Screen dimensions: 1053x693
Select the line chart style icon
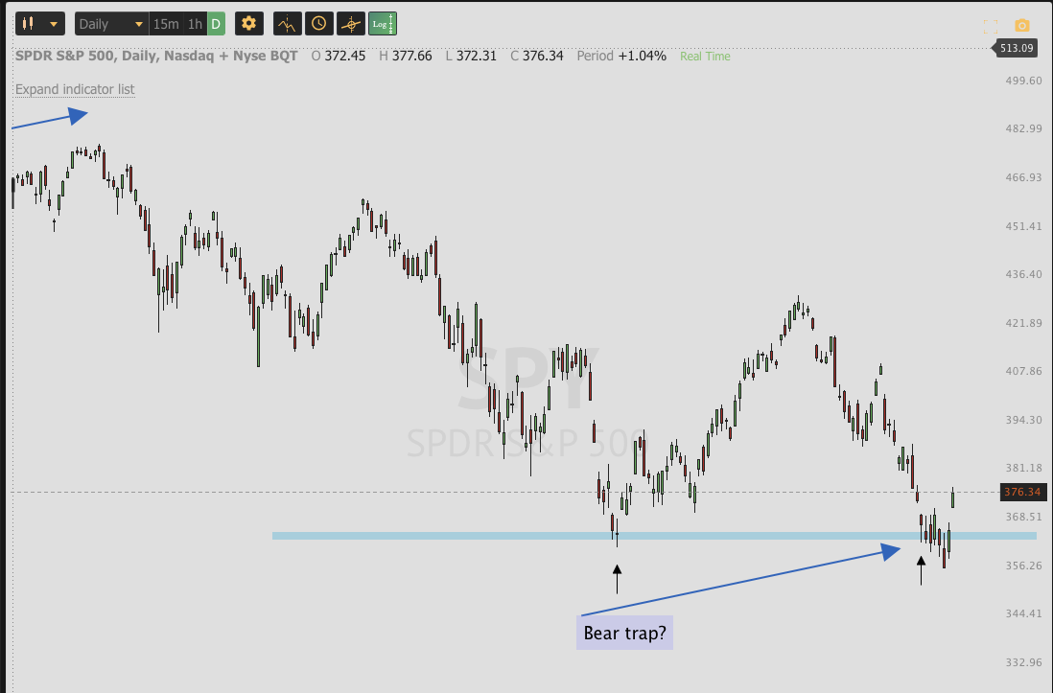tap(286, 23)
